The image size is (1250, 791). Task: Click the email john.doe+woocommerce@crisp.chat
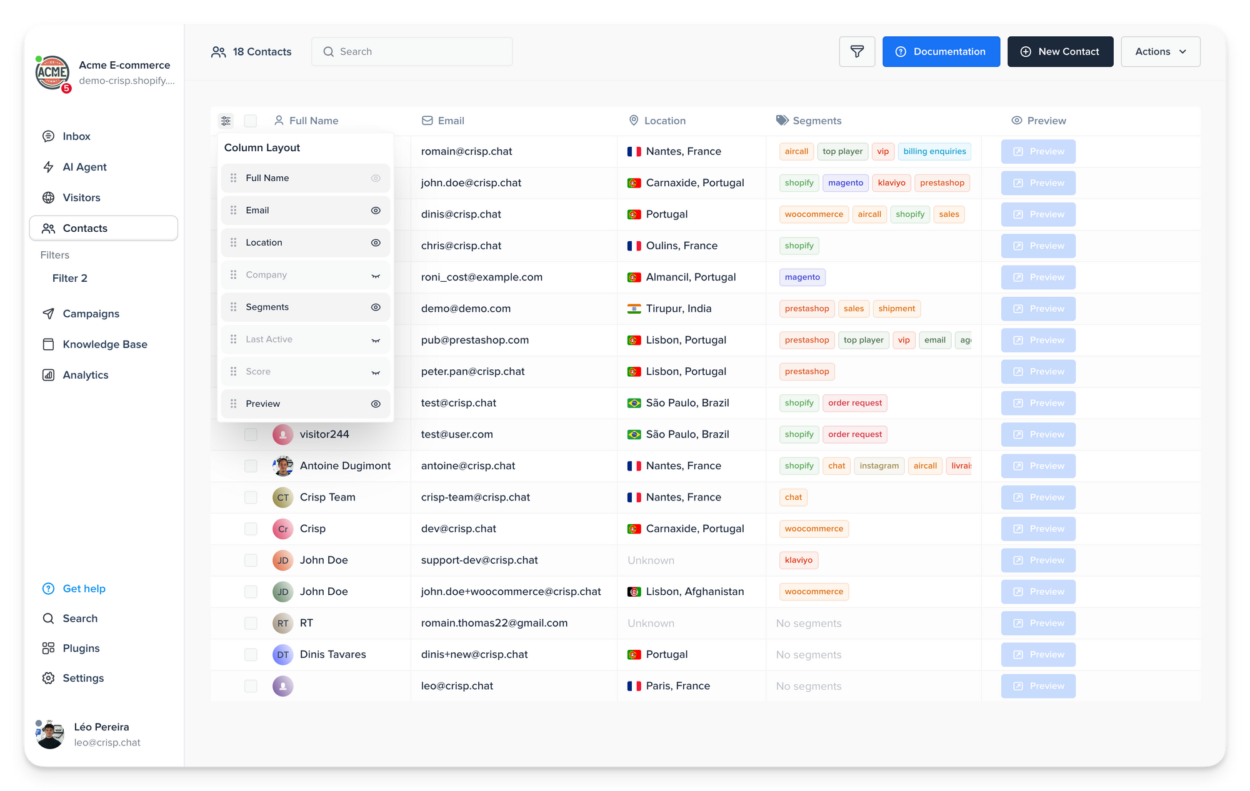[511, 592]
